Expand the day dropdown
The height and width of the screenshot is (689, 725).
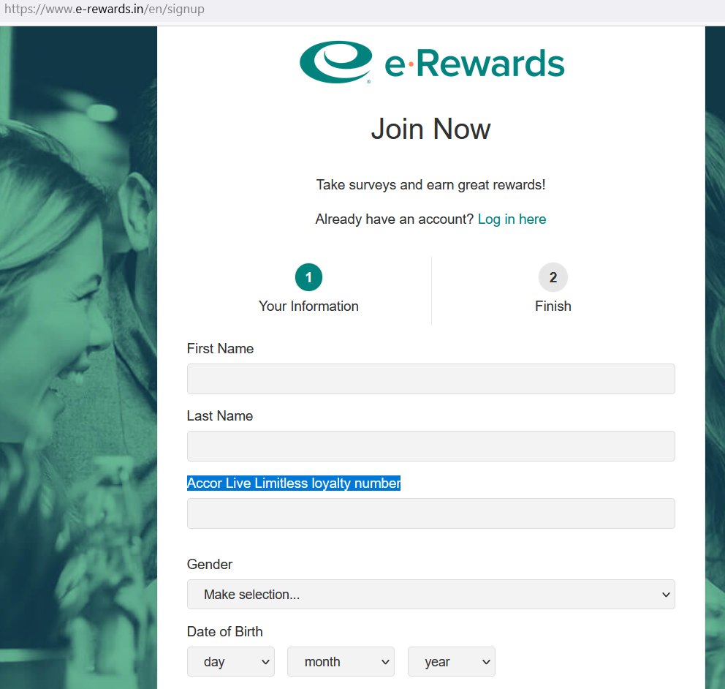click(231, 662)
